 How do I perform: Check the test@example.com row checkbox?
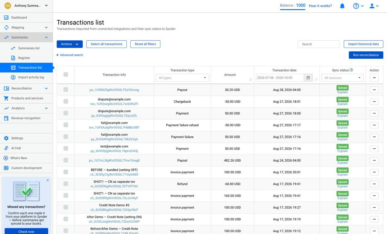66,148
